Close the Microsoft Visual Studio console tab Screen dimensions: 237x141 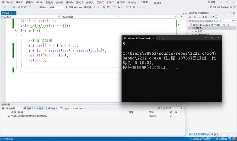point(153,38)
